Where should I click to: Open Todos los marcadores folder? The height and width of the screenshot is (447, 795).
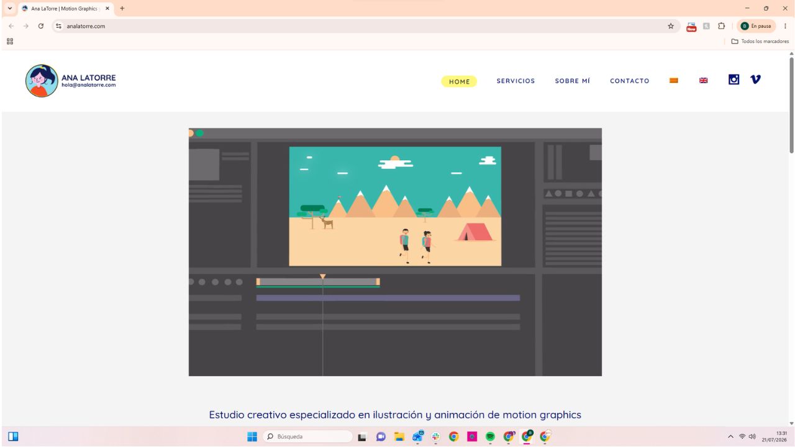coord(760,42)
